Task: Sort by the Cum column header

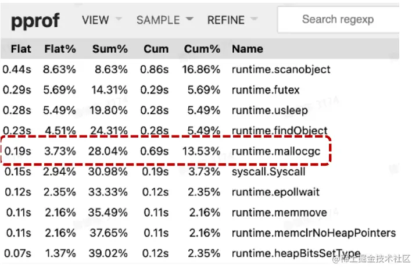Action: [x=156, y=49]
